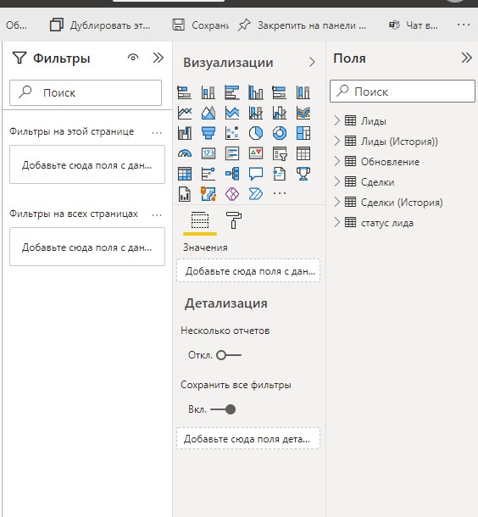Open options for Фильтры на всех страницах
Screen dimensions: 478x517
(157, 214)
